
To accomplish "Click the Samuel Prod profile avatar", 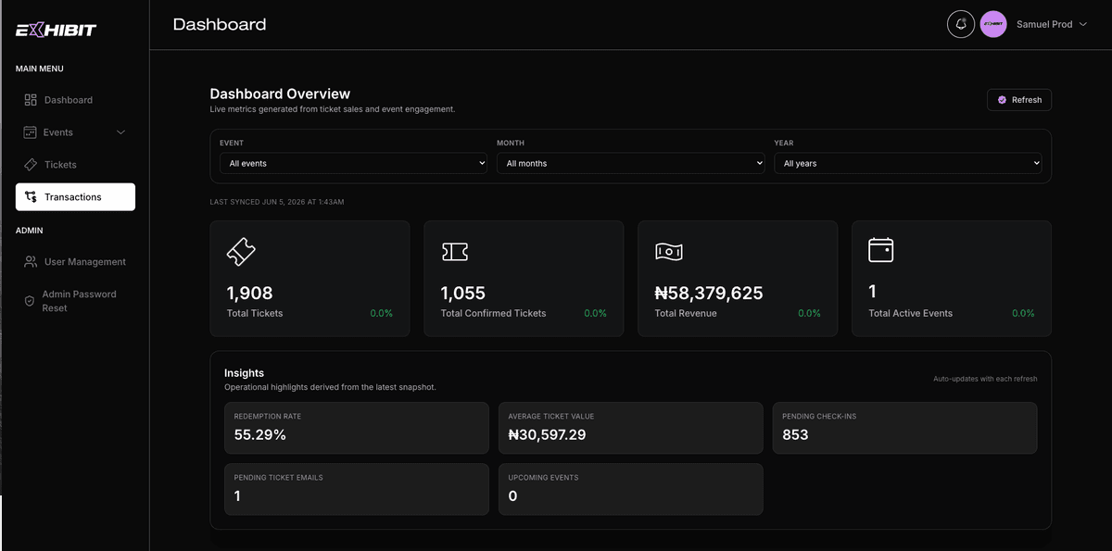I will (993, 24).
